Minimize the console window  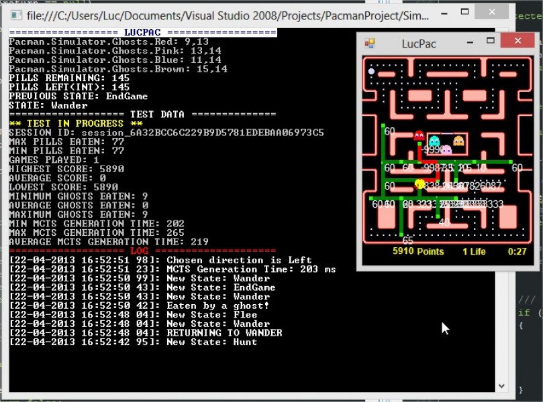(446, 13)
